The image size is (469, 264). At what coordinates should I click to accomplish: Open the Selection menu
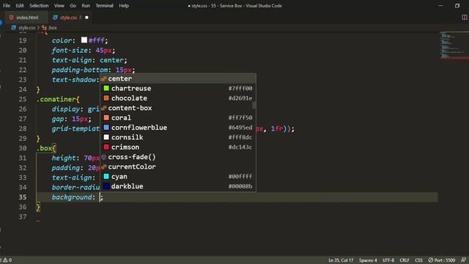pyautogui.click(x=39, y=6)
